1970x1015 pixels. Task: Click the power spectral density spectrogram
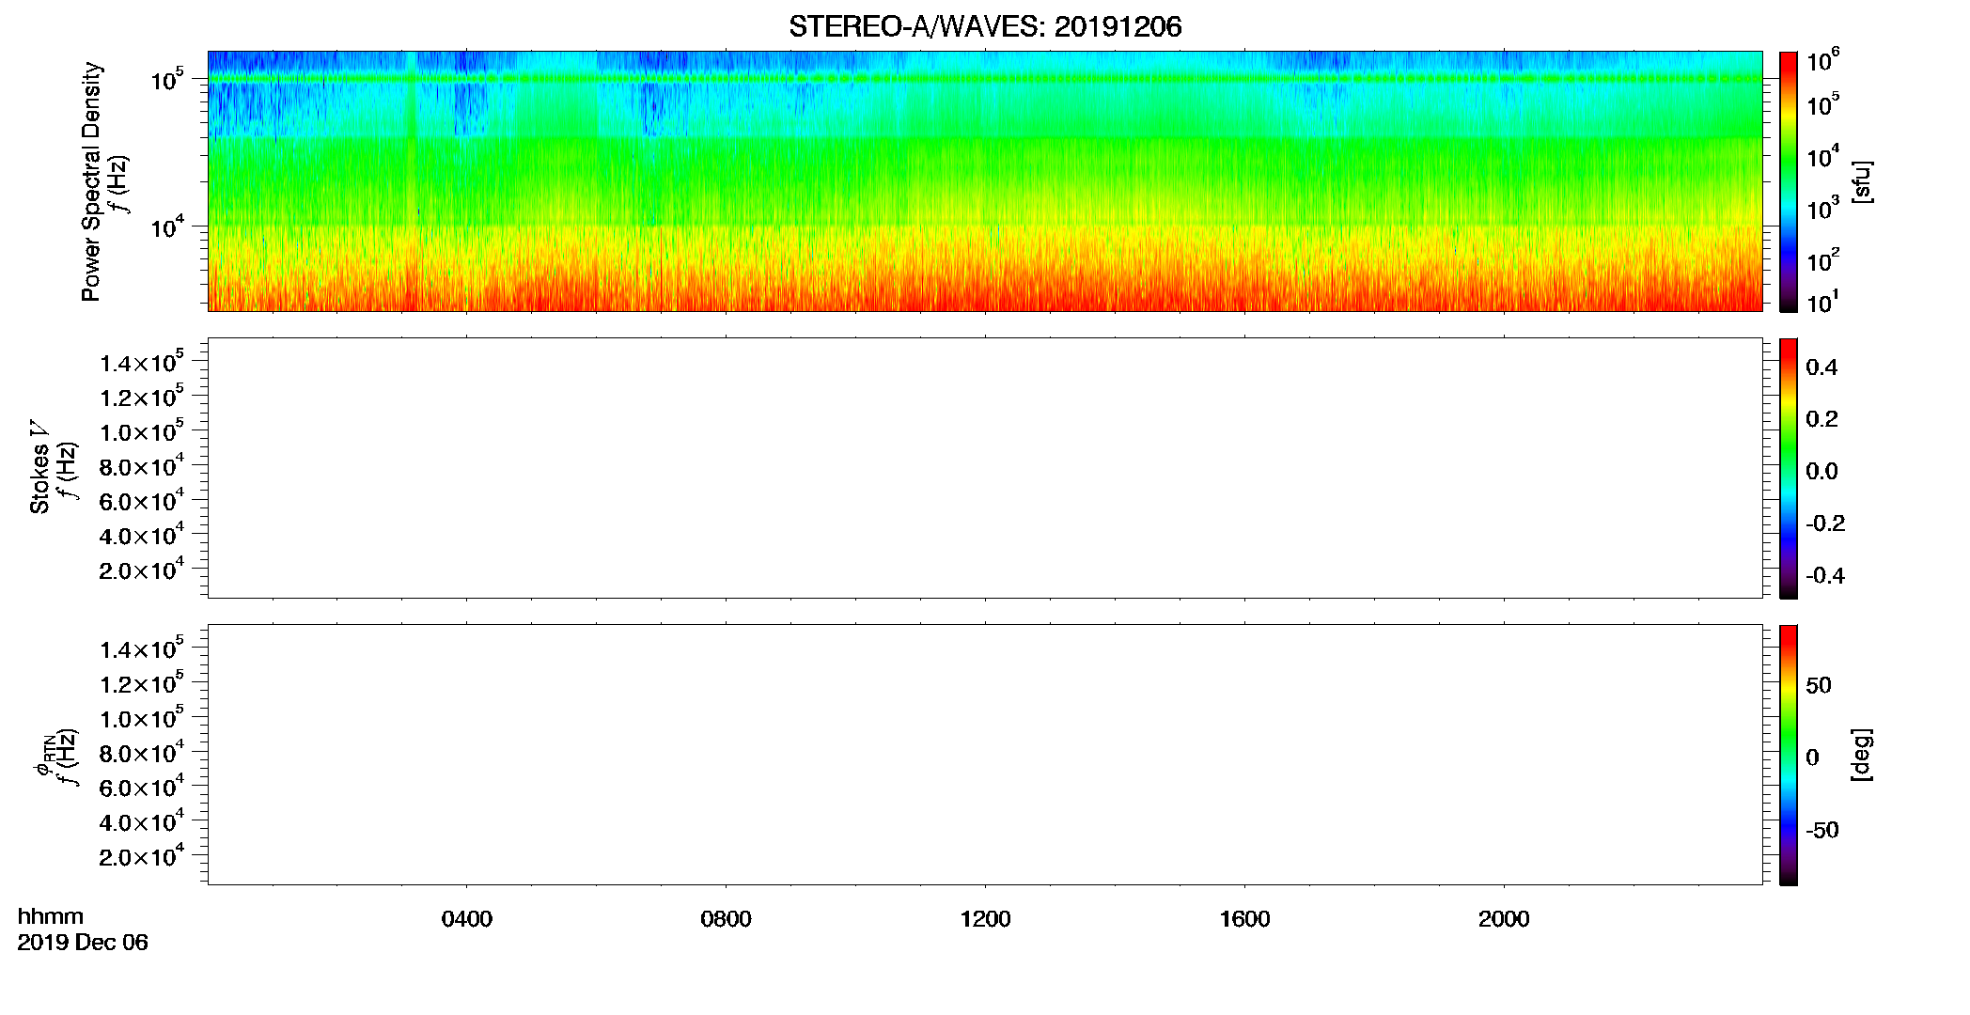pyautogui.click(x=985, y=181)
